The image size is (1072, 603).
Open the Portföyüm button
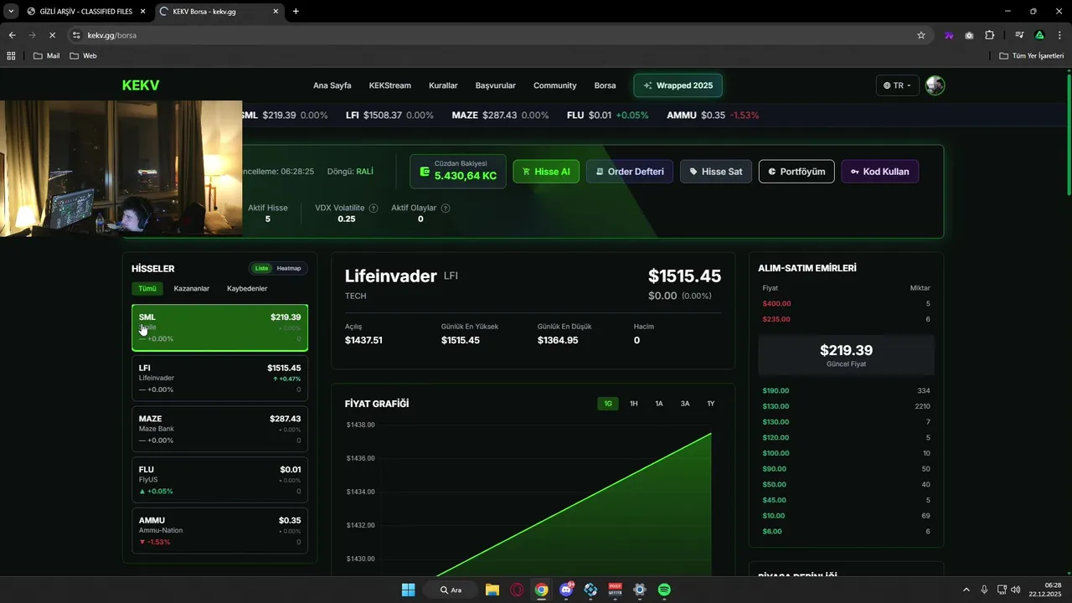click(796, 172)
